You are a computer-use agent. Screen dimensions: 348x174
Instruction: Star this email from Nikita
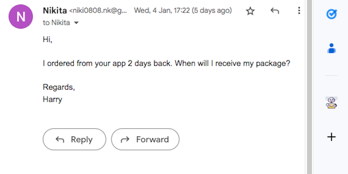[x=250, y=11]
